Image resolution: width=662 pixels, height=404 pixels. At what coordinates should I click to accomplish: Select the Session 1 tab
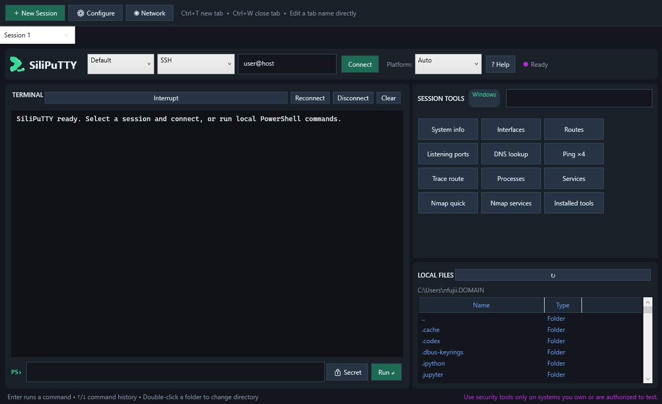(37, 35)
